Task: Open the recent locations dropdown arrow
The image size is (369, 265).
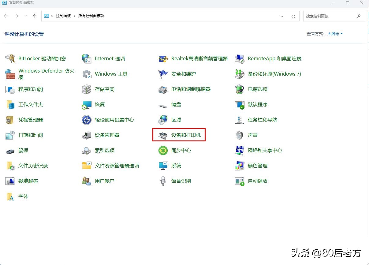Action: [x=26, y=16]
